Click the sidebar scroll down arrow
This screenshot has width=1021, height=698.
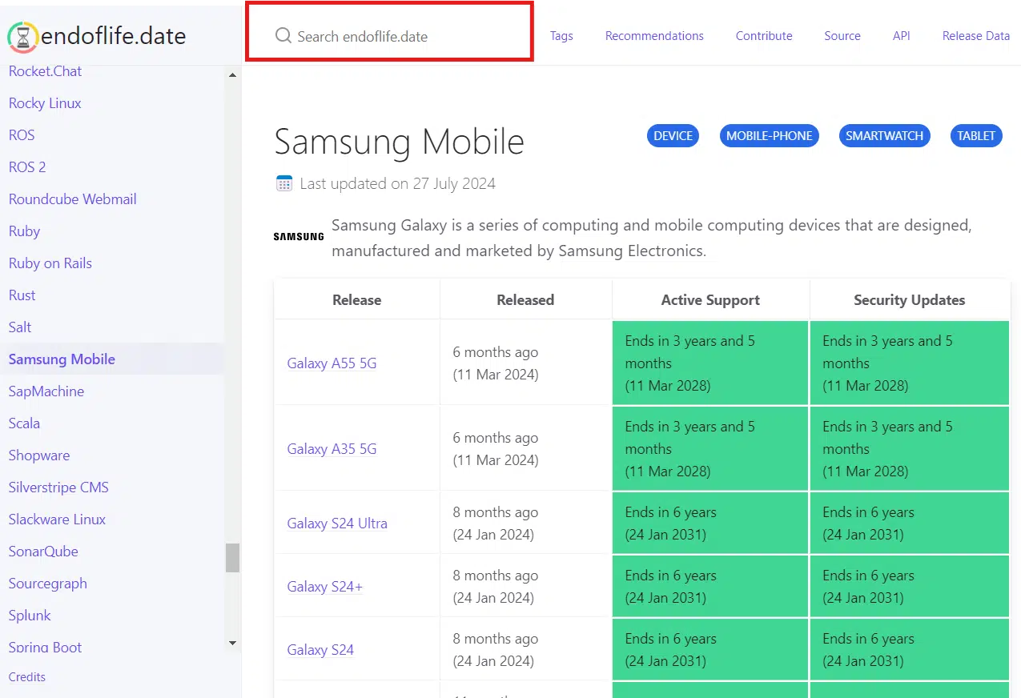coord(233,643)
